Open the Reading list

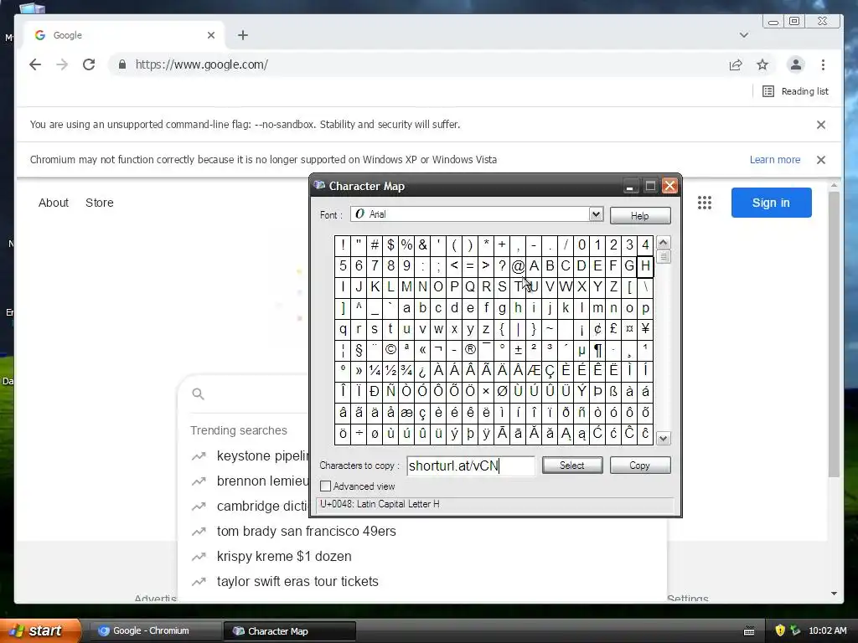(x=796, y=91)
